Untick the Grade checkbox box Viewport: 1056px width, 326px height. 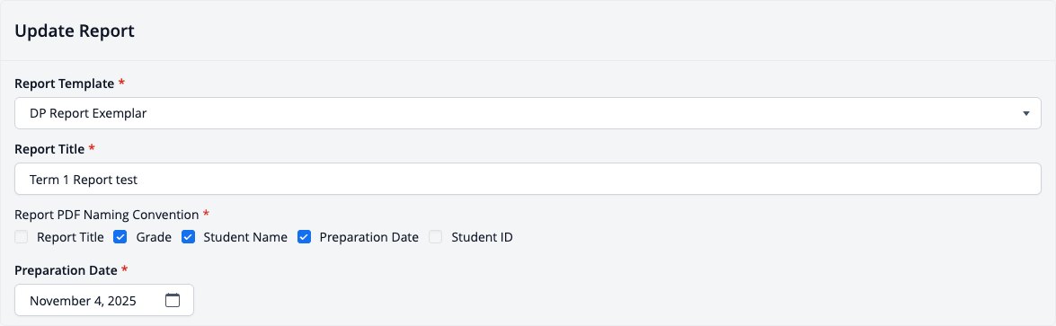120,237
